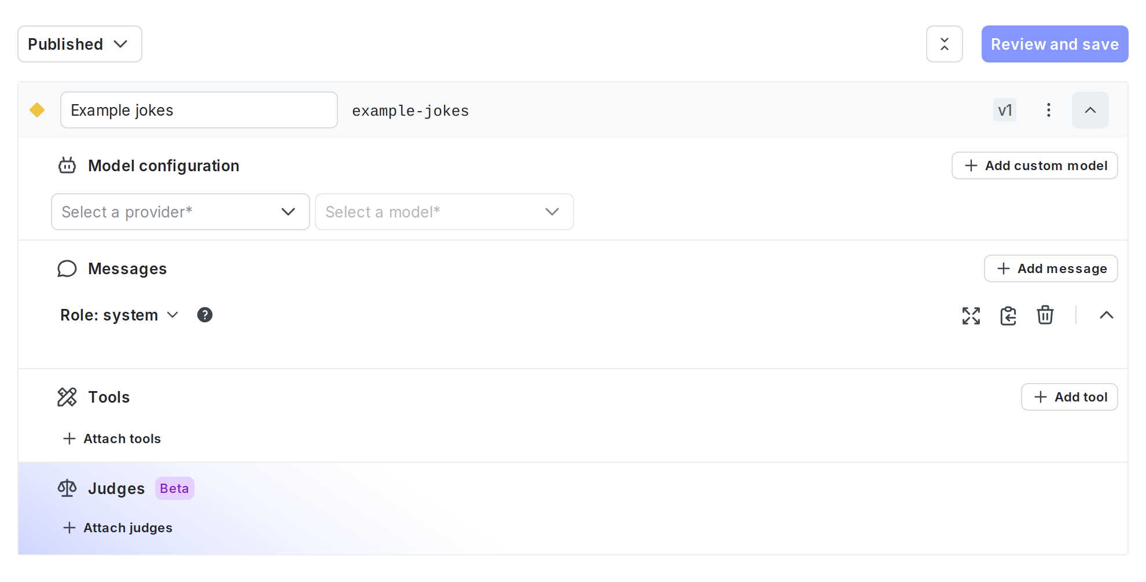Open the Select a model dropdown
The image size is (1146, 582).
pyautogui.click(x=444, y=212)
